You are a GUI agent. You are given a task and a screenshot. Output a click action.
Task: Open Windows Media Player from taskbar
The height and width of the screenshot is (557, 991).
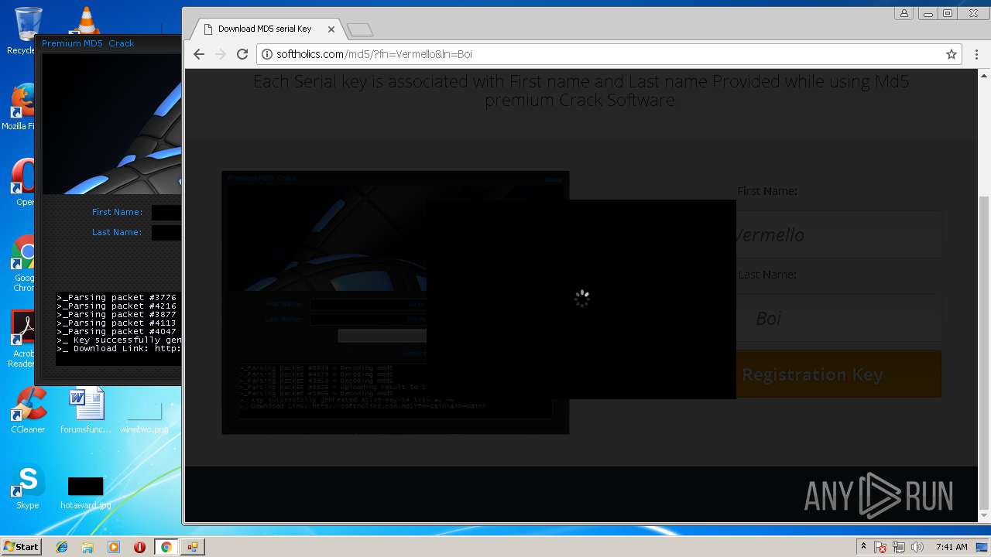click(114, 547)
